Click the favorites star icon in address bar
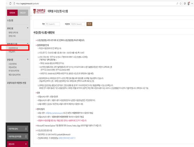This screenshot has height=147, width=194. 181,4
